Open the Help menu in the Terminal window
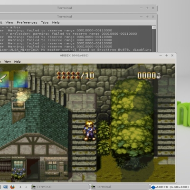The width and height of the screenshot is (190, 190). [x=56, y=23]
